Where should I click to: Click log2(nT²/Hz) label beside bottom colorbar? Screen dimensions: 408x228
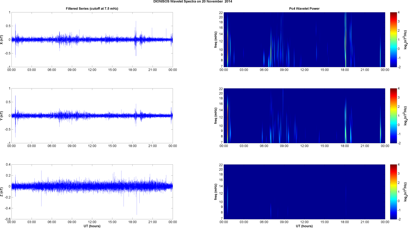point(406,192)
